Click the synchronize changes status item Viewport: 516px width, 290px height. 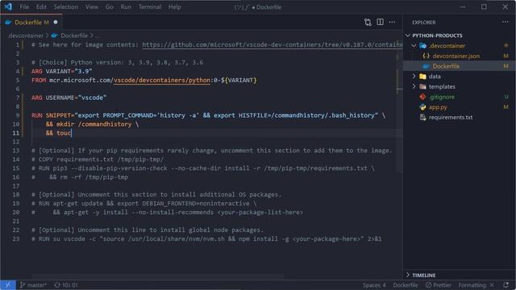coord(66,285)
